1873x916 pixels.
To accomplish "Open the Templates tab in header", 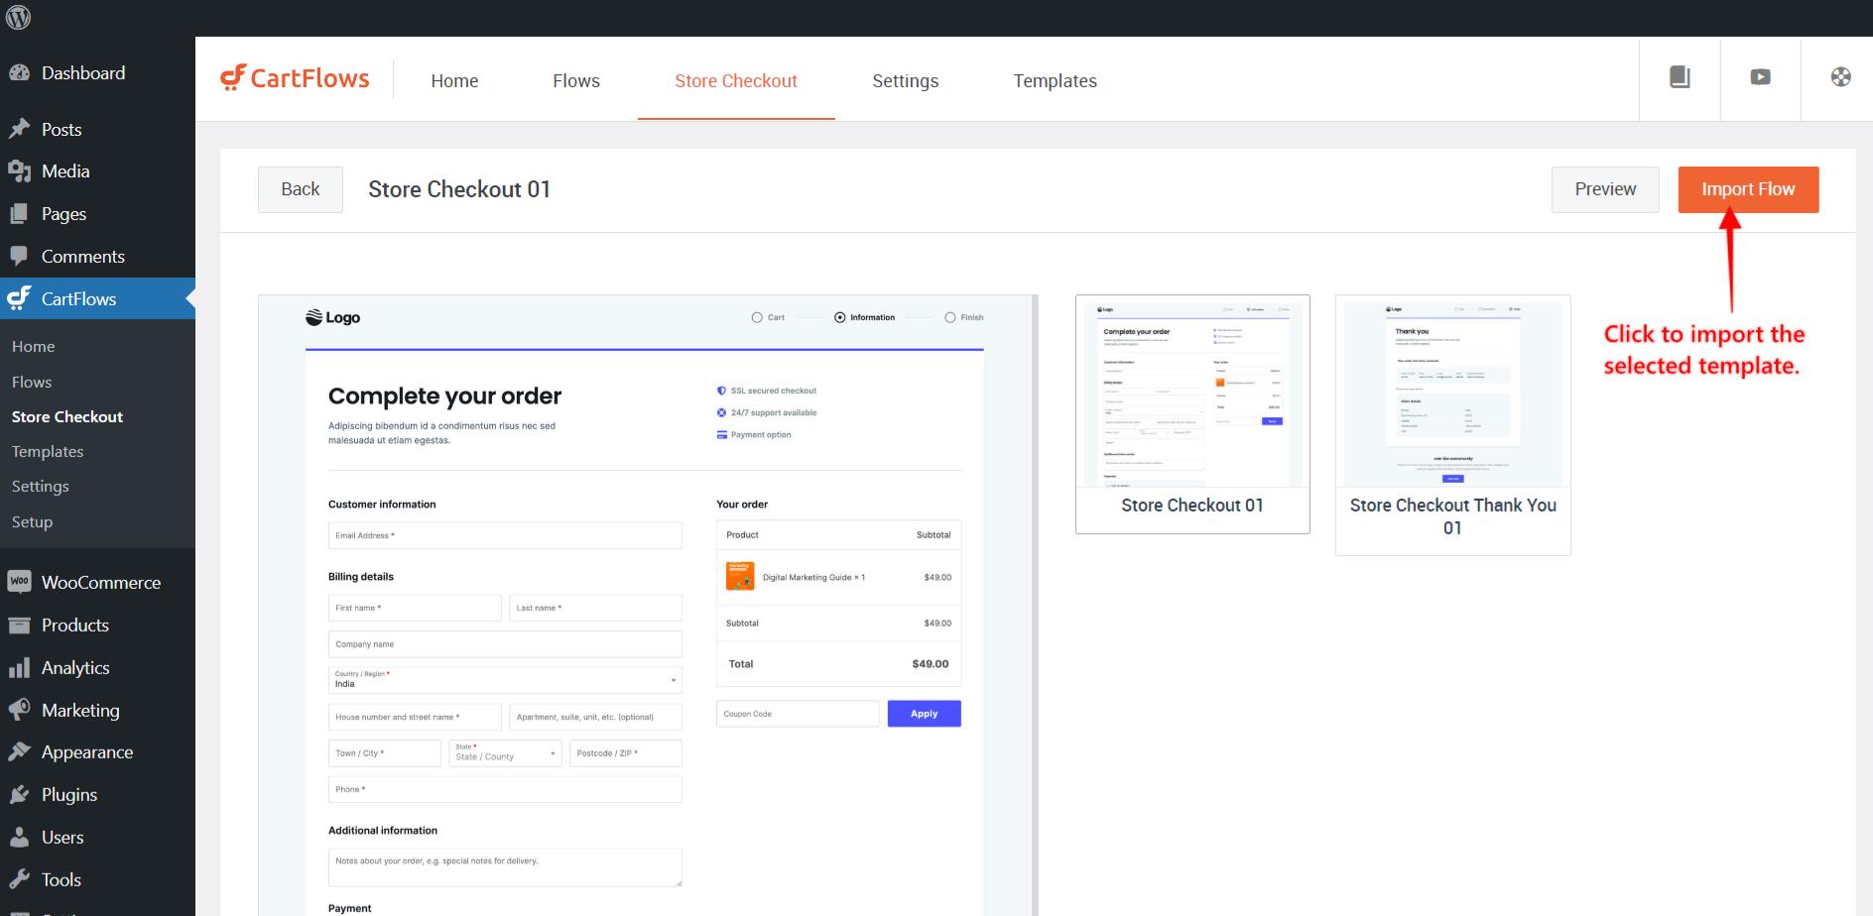I will (1055, 81).
